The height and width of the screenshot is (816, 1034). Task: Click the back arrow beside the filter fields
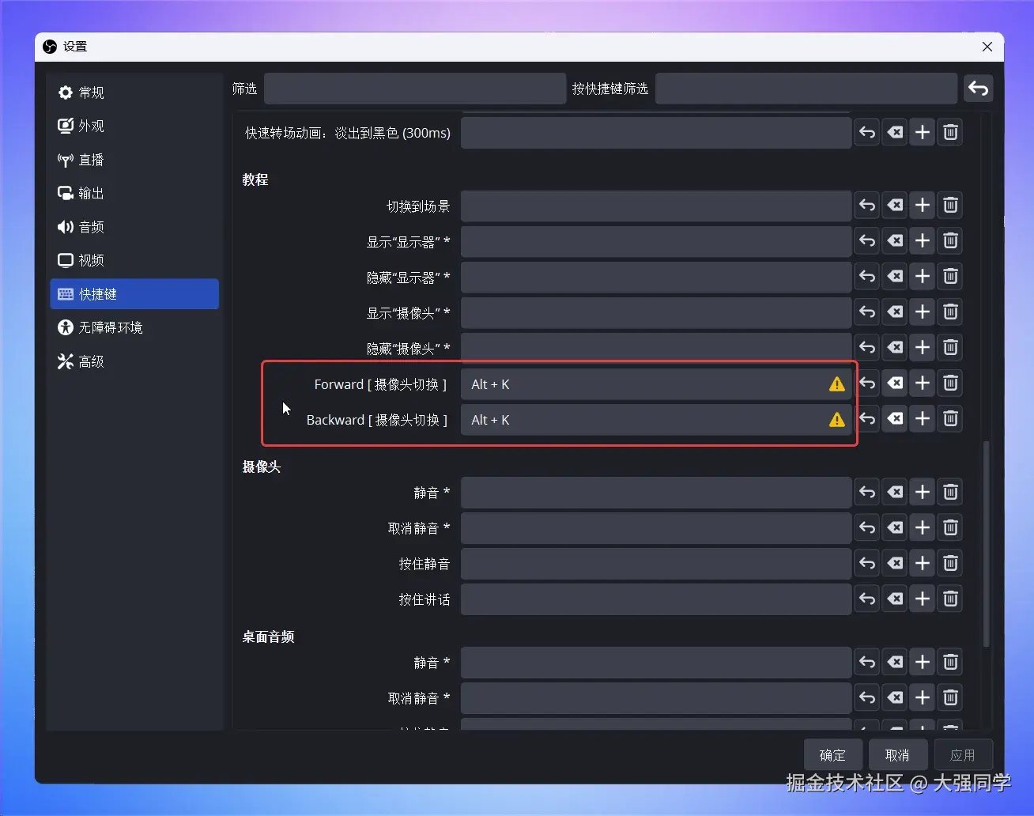tap(978, 89)
